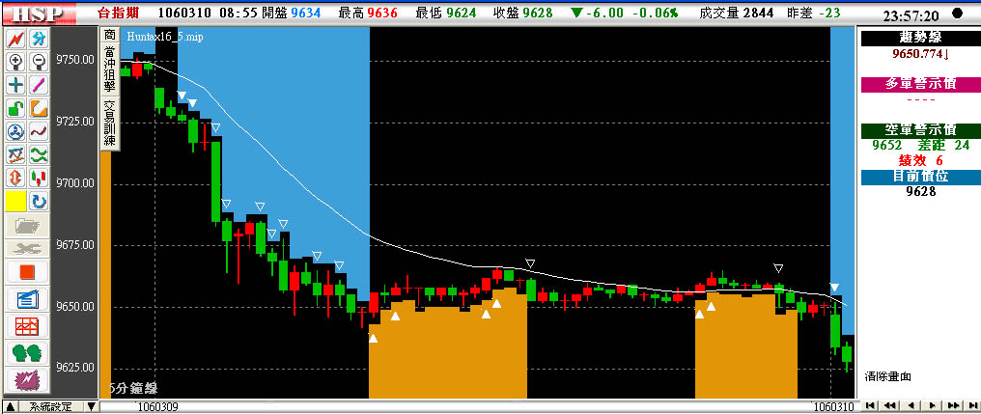Click the blue refresh arrow icon
The width and height of the screenshot is (981, 414).
[39, 201]
